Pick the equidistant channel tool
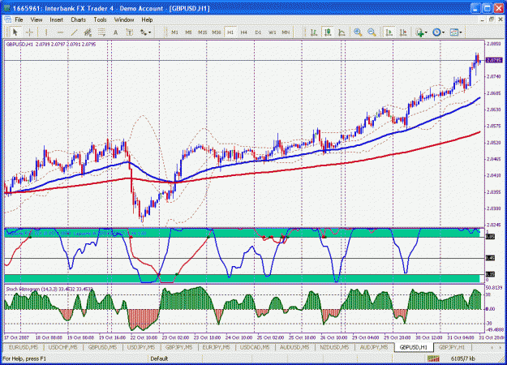 pyautogui.click(x=88, y=32)
